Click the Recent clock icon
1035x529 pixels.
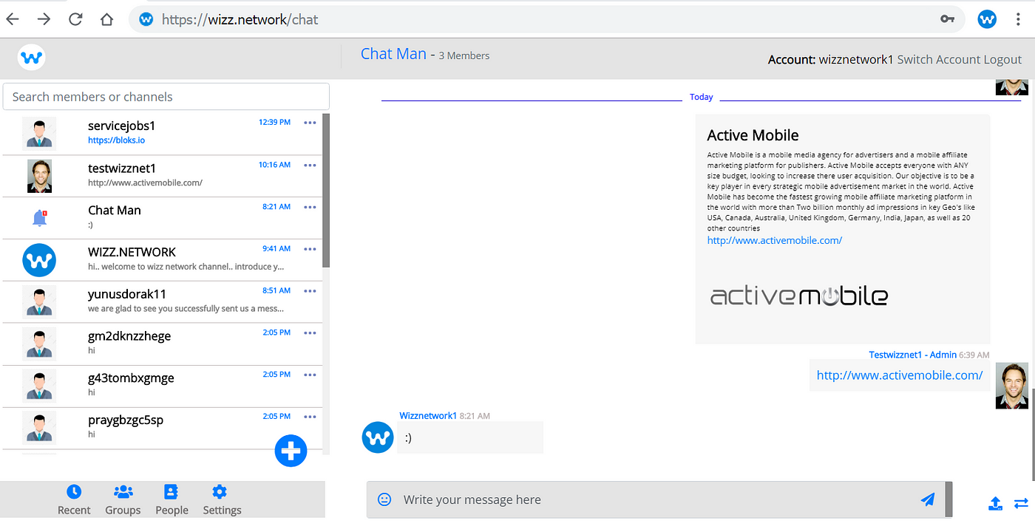point(74,491)
